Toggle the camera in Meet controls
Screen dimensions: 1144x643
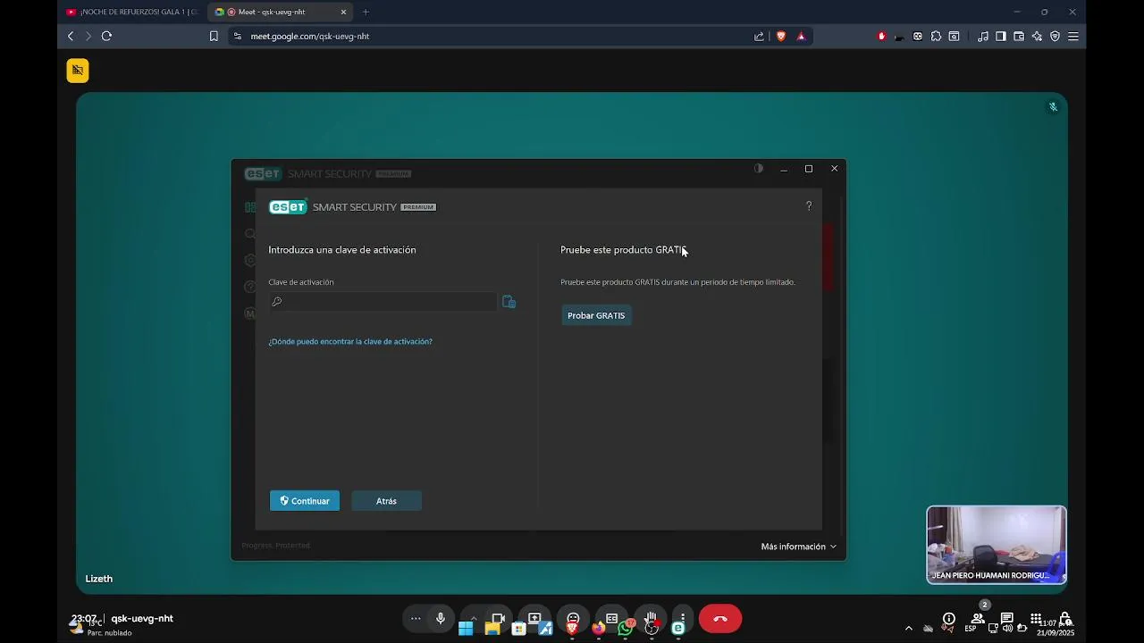[499, 618]
